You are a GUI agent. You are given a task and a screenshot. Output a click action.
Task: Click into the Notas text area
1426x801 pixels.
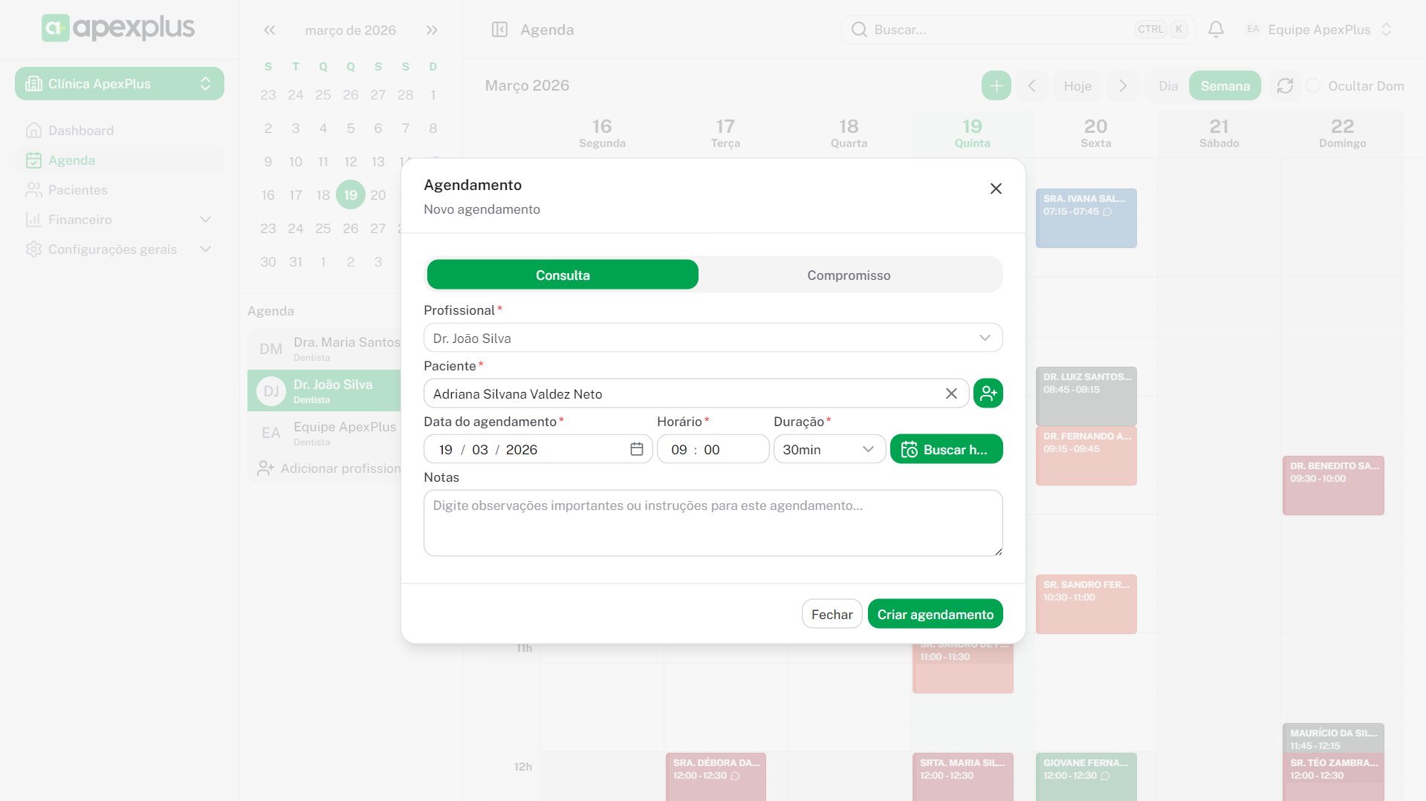[x=713, y=523]
